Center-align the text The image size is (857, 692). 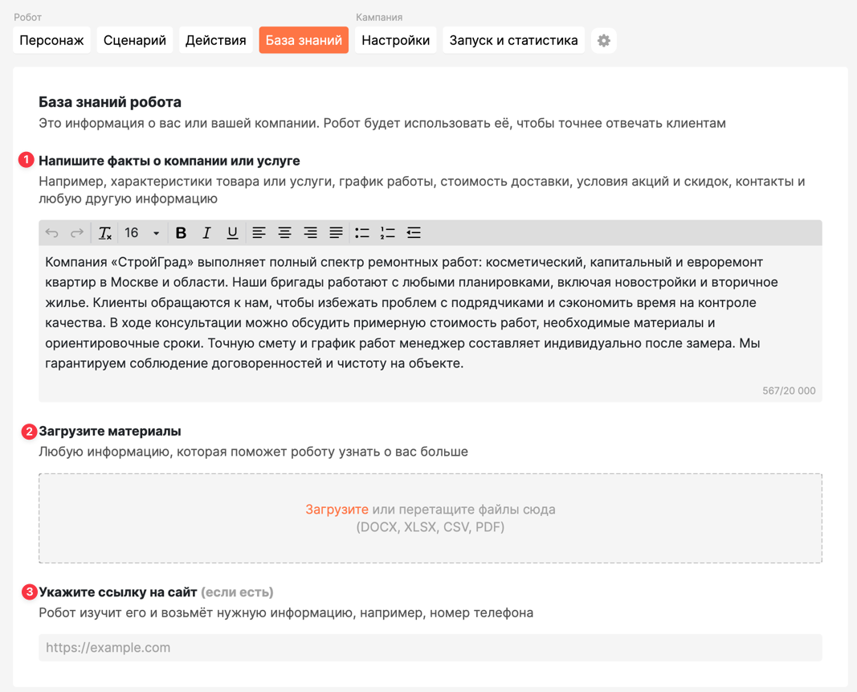pyautogui.click(x=285, y=233)
